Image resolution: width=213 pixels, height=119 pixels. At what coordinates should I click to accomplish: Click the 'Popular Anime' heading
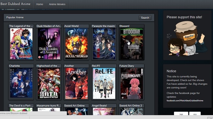coord(15,18)
